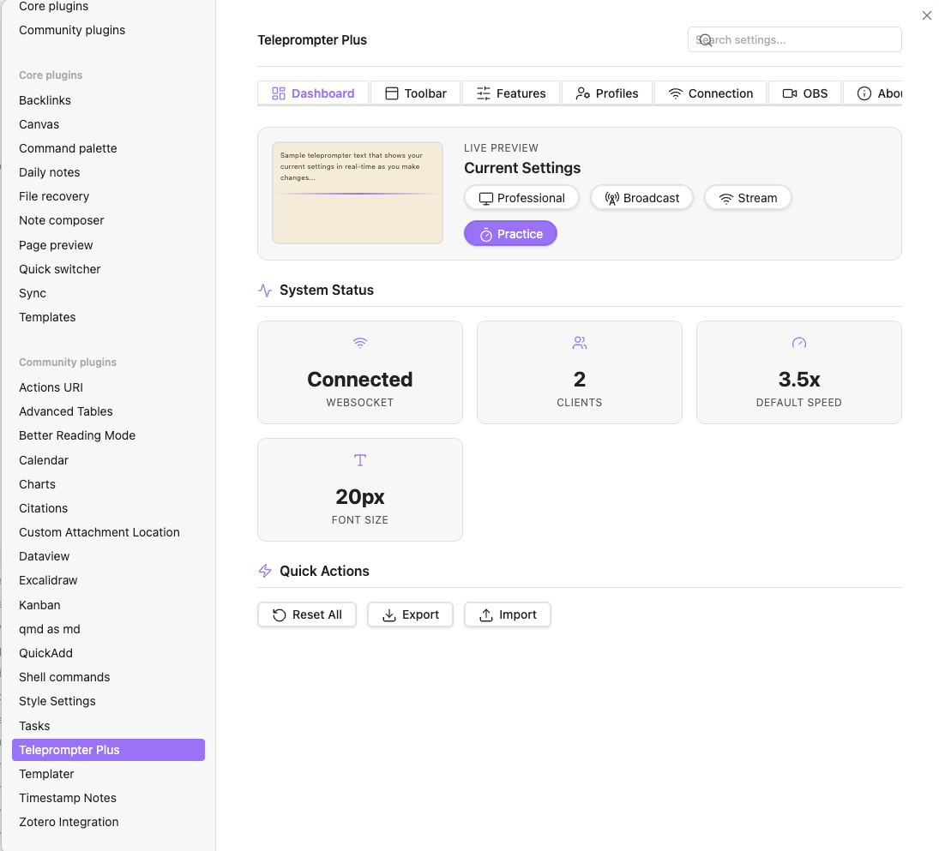Click the antenna icon in Broadcast

(x=611, y=199)
